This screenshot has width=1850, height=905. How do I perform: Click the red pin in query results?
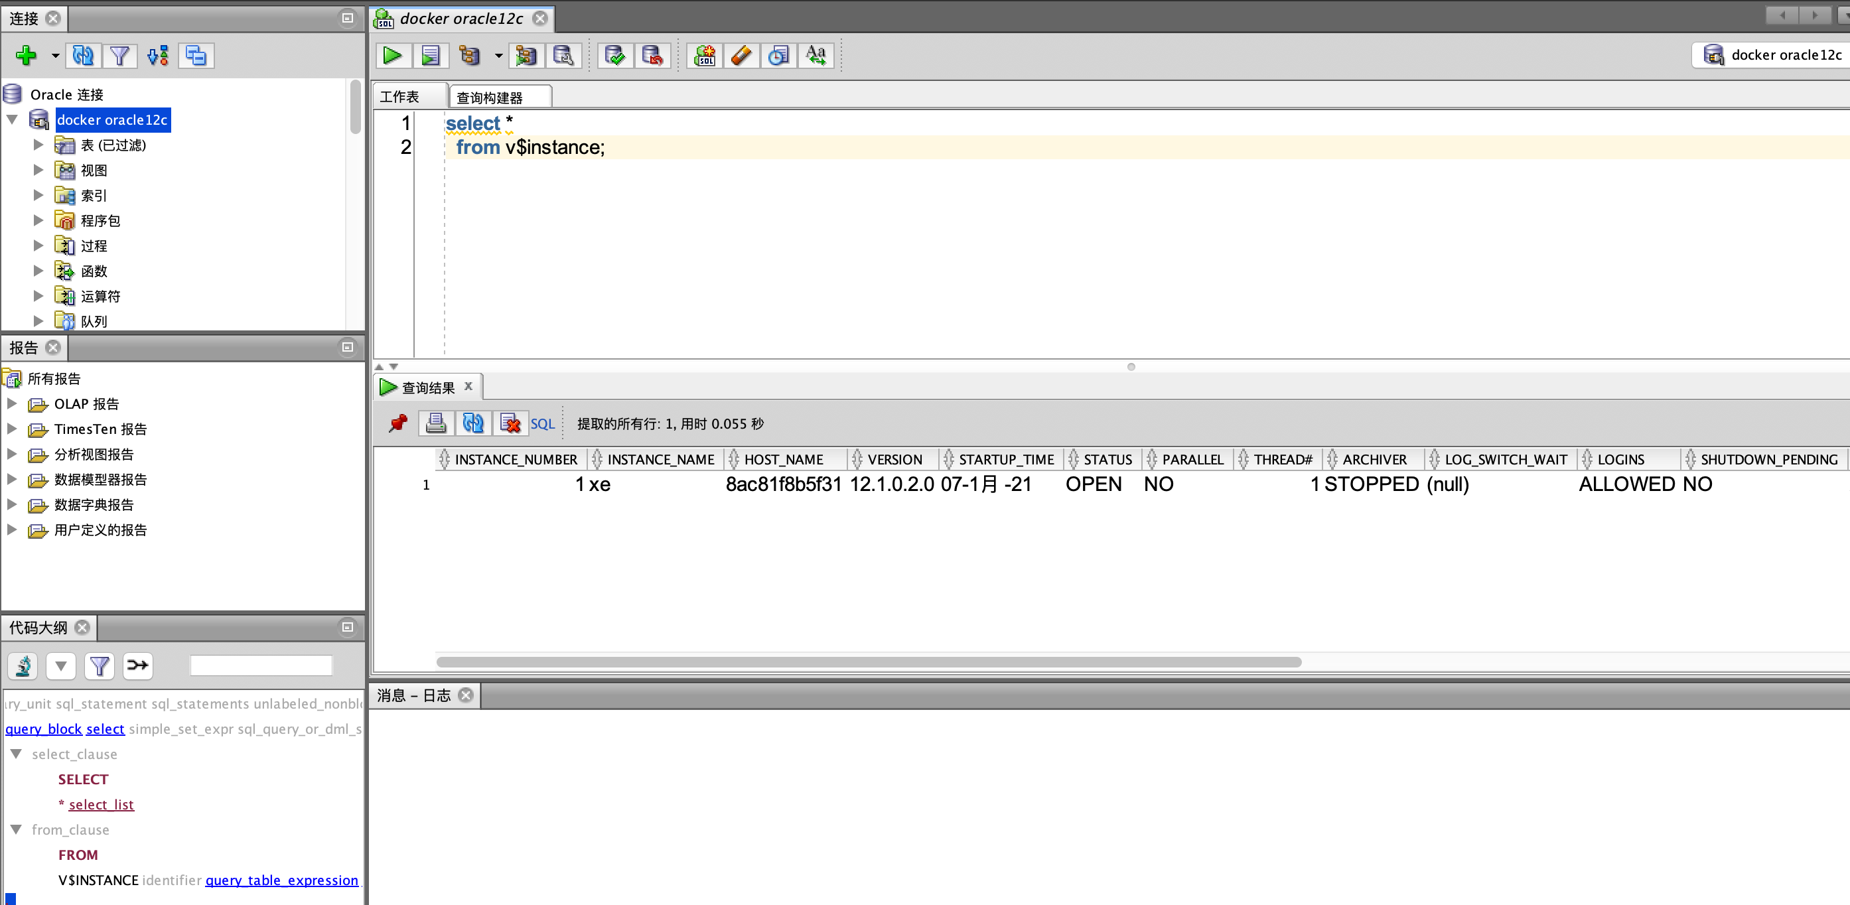pyautogui.click(x=398, y=423)
